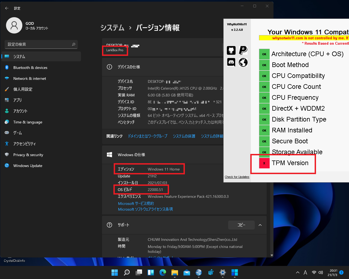The height and width of the screenshot is (279, 349).
Task: Click the red X TPM Version status
Action: pos(264,163)
